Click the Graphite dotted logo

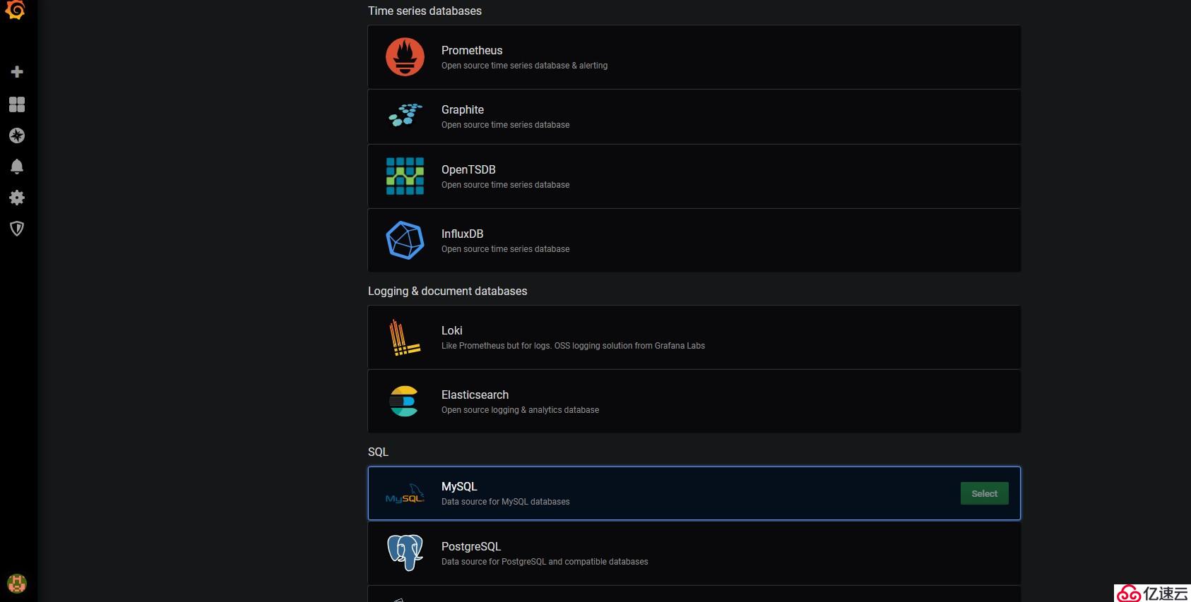click(405, 115)
